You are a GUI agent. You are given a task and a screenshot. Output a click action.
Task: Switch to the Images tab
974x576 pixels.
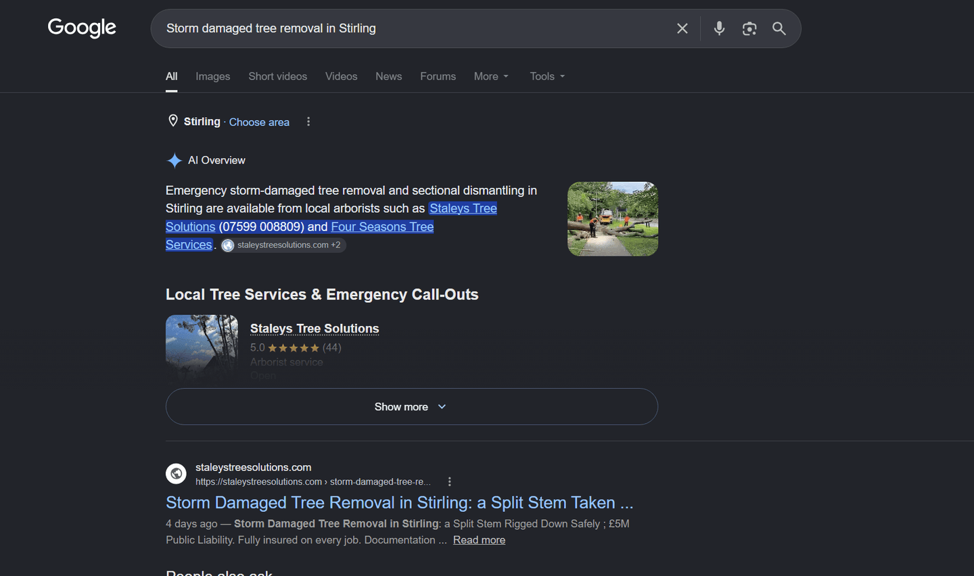click(x=213, y=76)
